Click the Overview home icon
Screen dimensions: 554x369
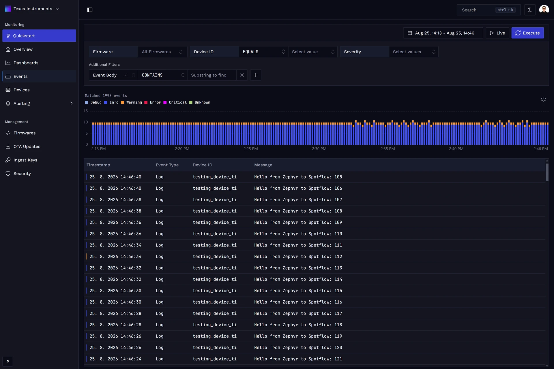(8, 49)
